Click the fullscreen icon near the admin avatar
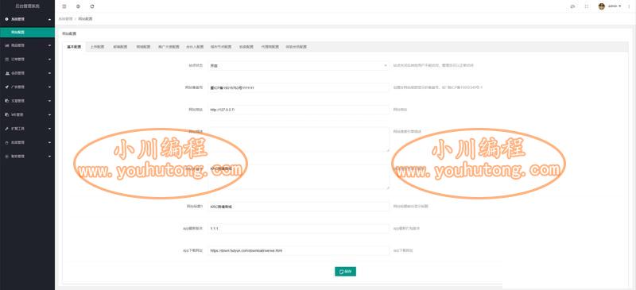This screenshot has width=636, height=290. click(587, 6)
